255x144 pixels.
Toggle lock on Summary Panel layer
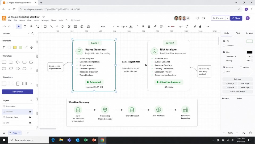click(x=30, y=117)
